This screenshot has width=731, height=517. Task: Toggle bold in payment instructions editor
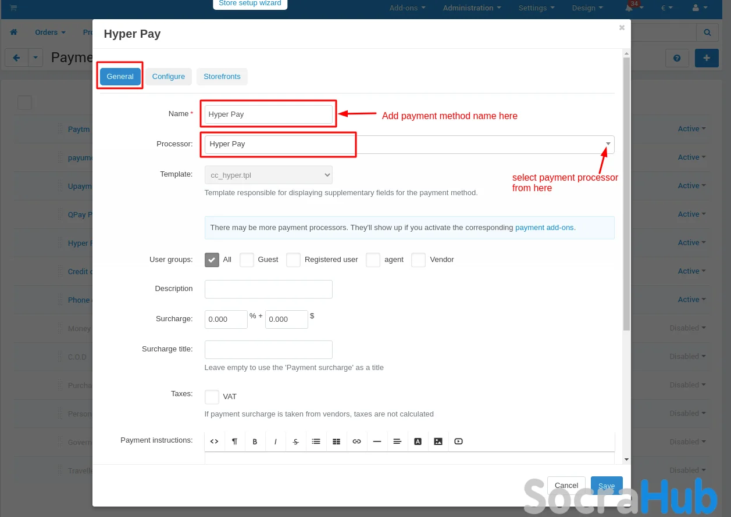click(255, 441)
